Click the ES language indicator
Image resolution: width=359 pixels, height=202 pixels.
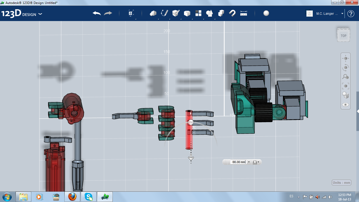coord(291,196)
